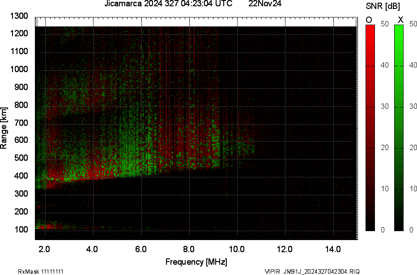Click the red O-mode SNR colorbar
This screenshot has height=275, width=417.
[x=370, y=128]
